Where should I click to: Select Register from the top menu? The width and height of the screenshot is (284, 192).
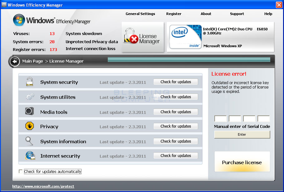point(174,14)
